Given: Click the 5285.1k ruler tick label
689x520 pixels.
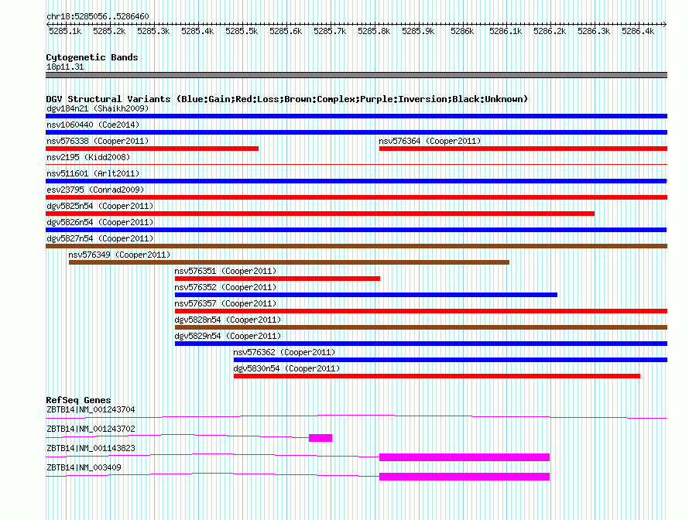Looking at the screenshot, I should click(x=65, y=31).
